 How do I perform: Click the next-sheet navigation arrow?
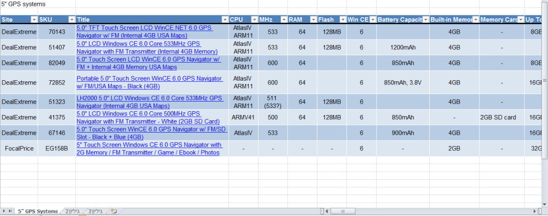[4, 212]
